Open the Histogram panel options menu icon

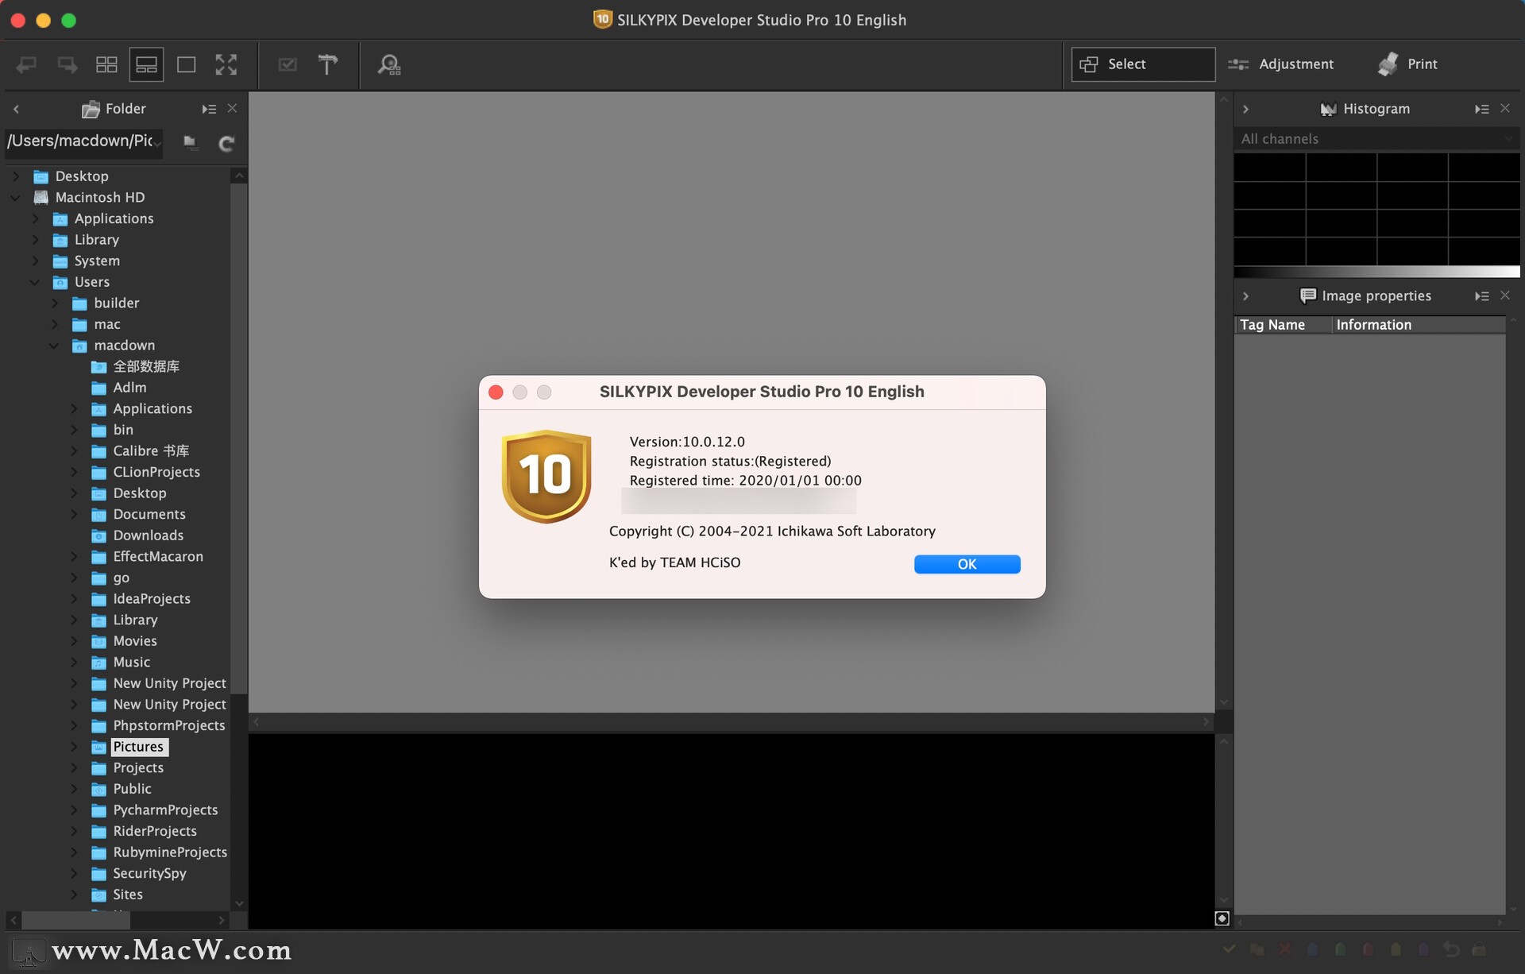click(x=1482, y=109)
